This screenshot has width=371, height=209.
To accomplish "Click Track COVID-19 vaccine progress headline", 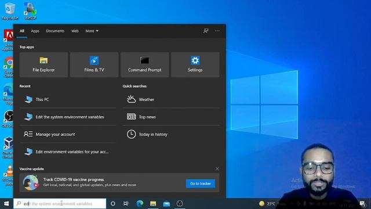I will coord(74,179).
